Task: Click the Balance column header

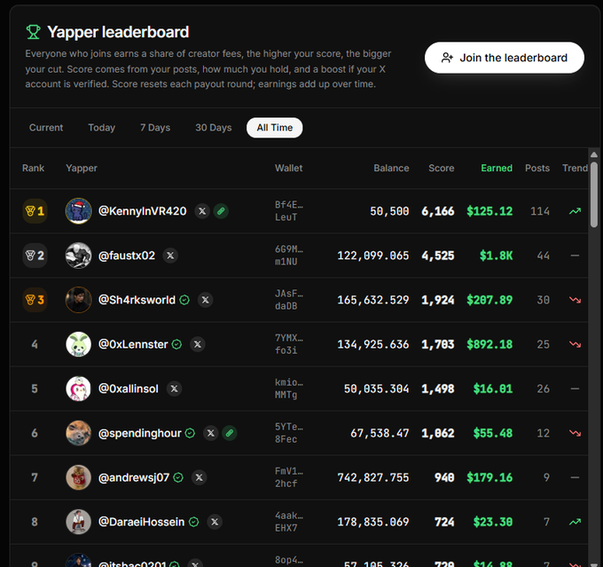Action: pyautogui.click(x=391, y=169)
